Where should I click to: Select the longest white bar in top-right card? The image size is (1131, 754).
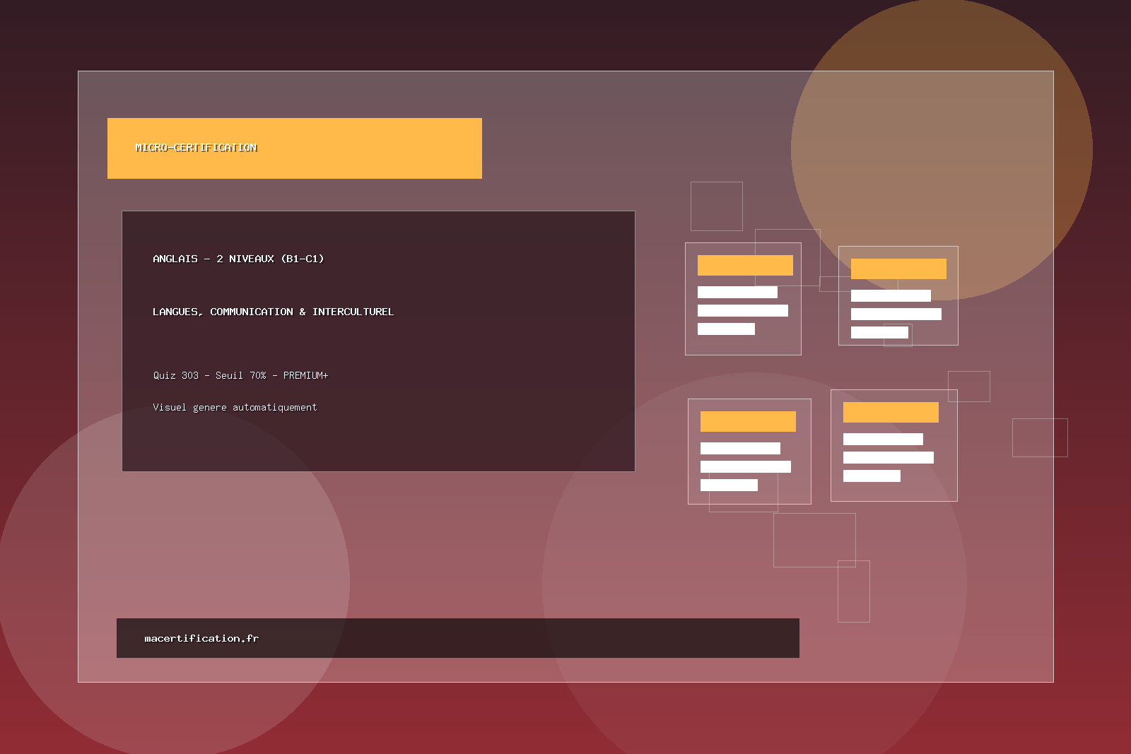tap(896, 314)
